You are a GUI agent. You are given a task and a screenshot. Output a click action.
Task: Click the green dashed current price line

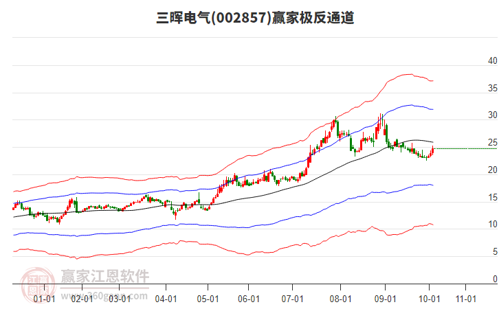pyautogui.click(x=465, y=149)
